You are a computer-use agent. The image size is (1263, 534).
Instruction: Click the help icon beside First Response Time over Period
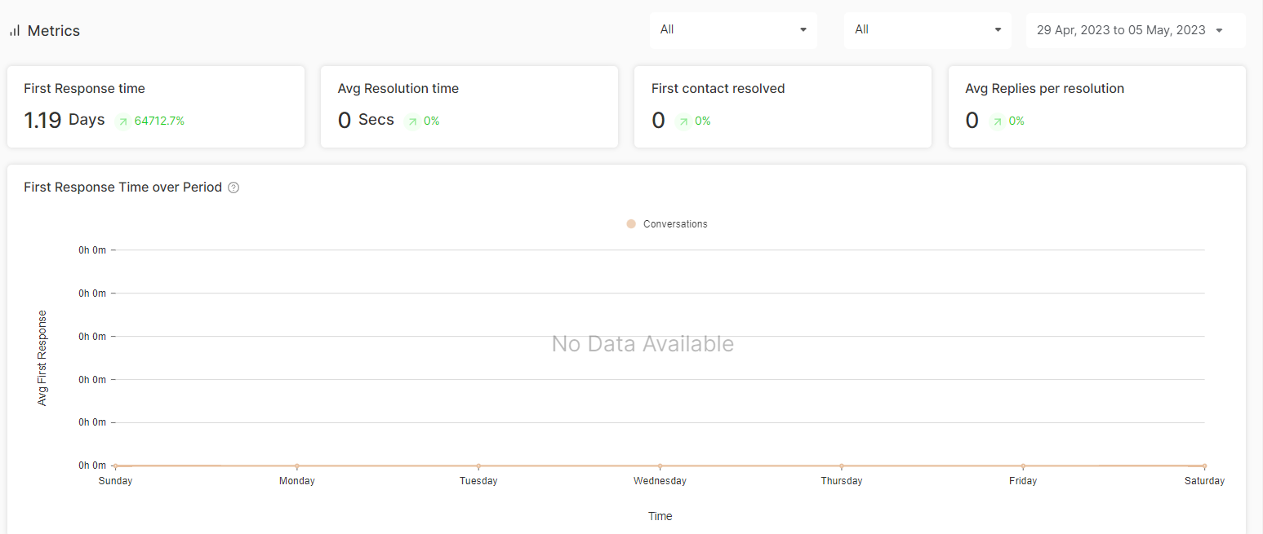click(x=233, y=188)
